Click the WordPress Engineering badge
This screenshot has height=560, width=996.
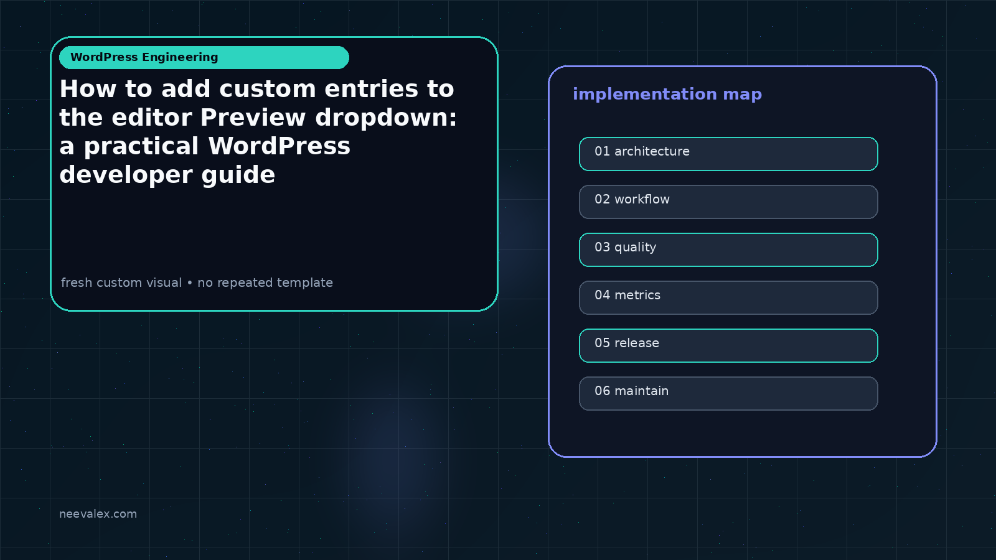(204, 57)
